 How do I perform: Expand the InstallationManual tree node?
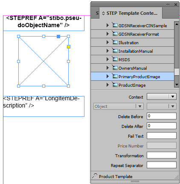tap(107, 51)
